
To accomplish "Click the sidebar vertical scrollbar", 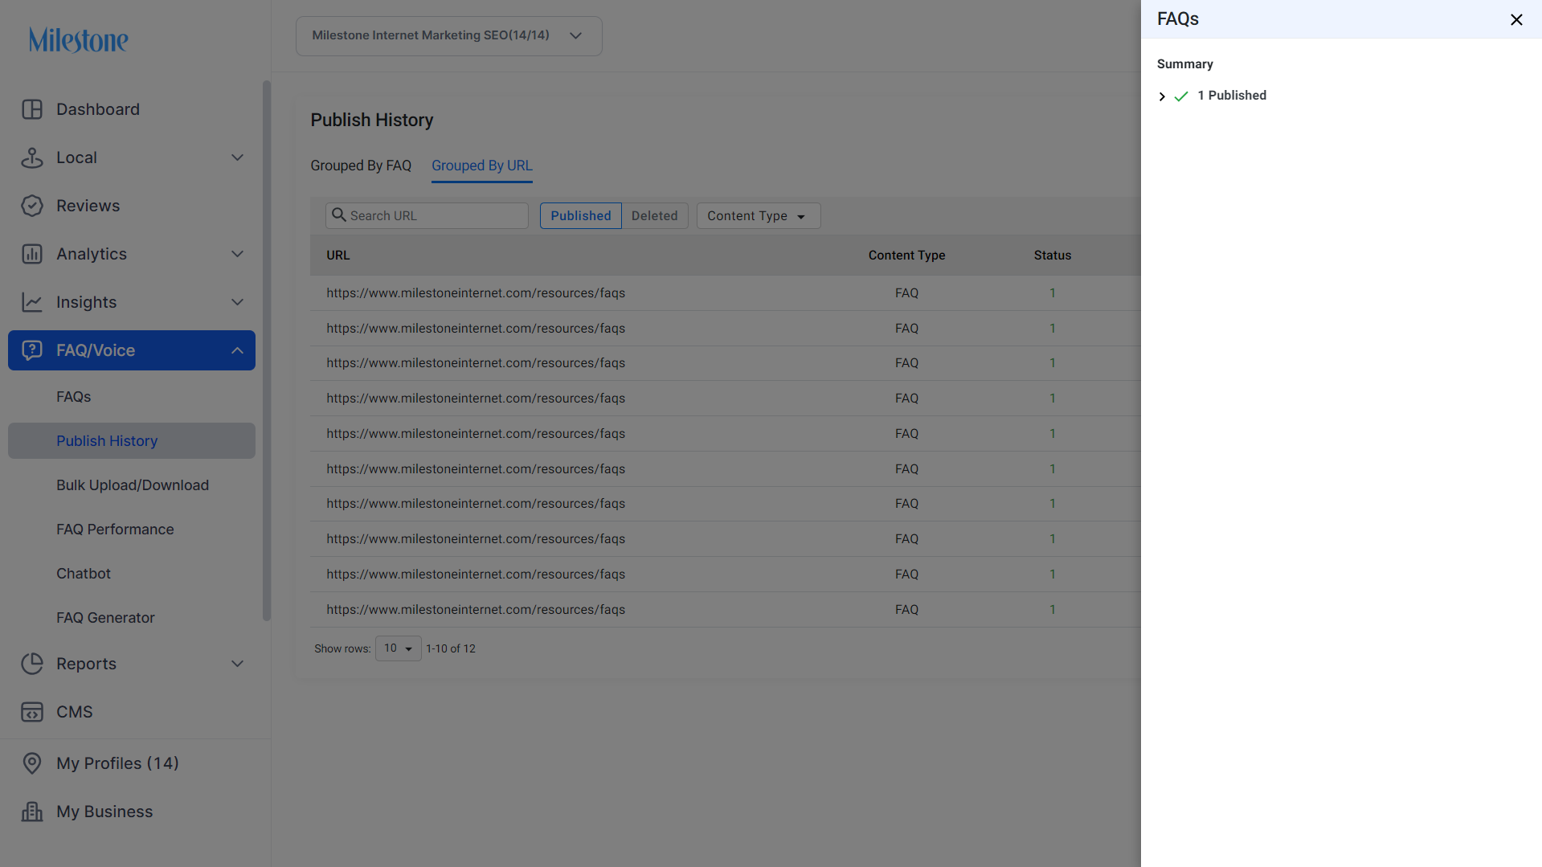I will point(267,350).
